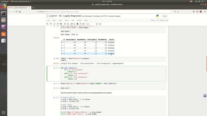
Task: Open the Edit menu
Action: click(54, 20)
